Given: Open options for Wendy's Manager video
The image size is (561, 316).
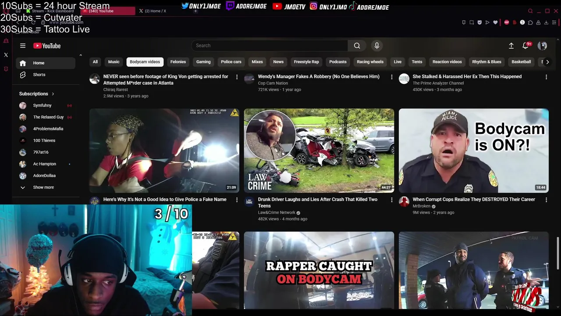Looking at the screenshot, I should (x=392, y=77).
